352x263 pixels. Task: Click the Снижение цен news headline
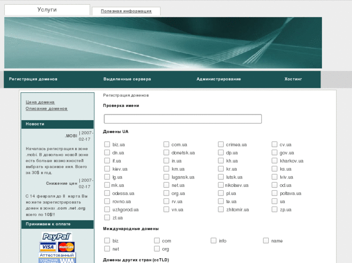61,183
